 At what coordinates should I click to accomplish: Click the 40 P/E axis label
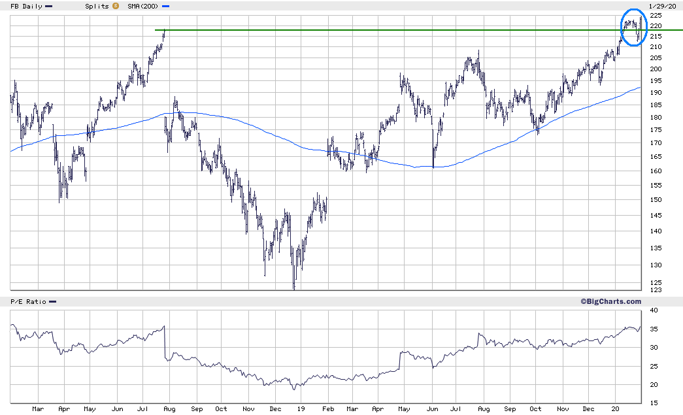click(654, 310)
